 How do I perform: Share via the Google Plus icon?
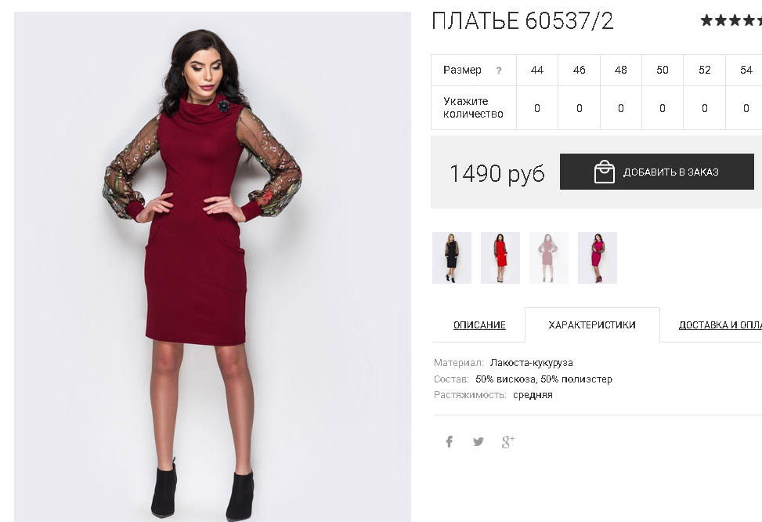tap(507, 441)
